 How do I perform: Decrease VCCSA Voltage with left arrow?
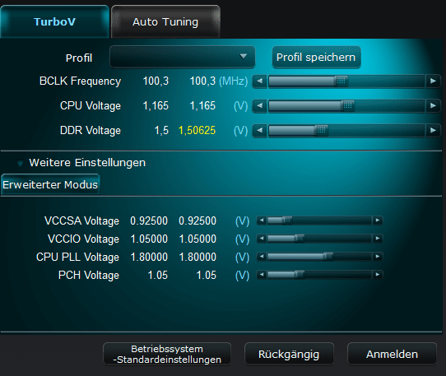(x=262, y=220)
